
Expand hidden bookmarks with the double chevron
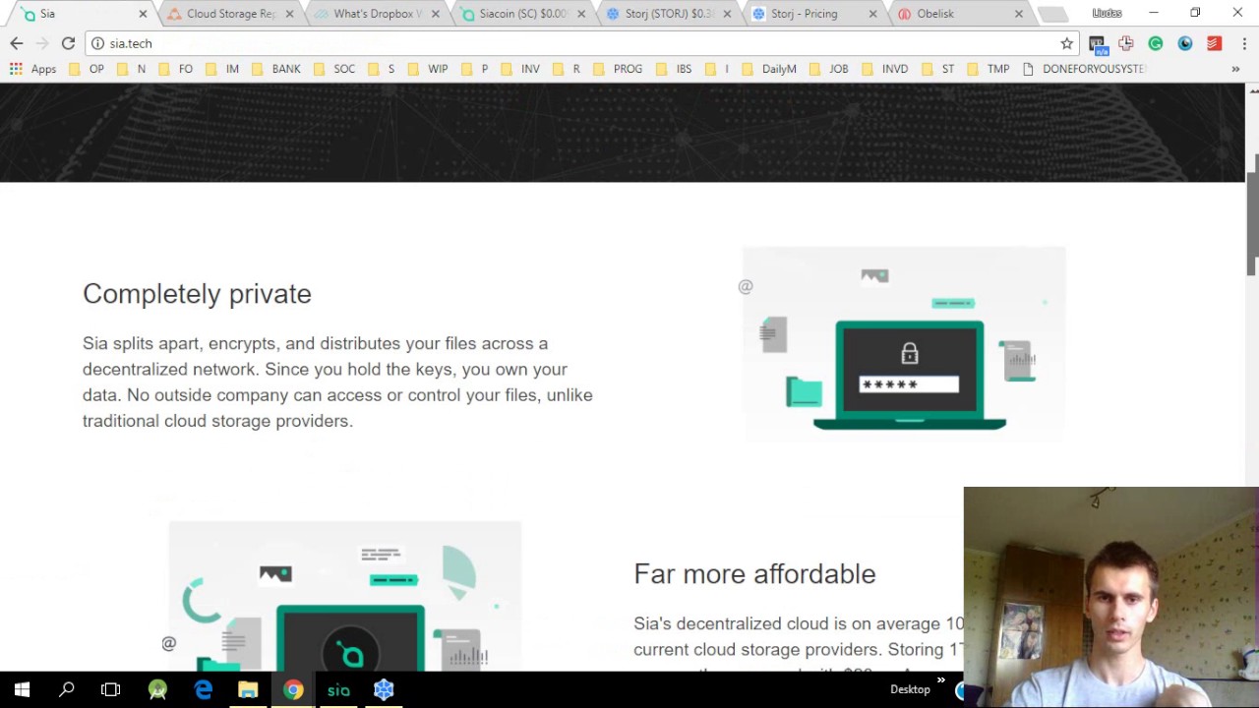click(x=1235, y=69)
